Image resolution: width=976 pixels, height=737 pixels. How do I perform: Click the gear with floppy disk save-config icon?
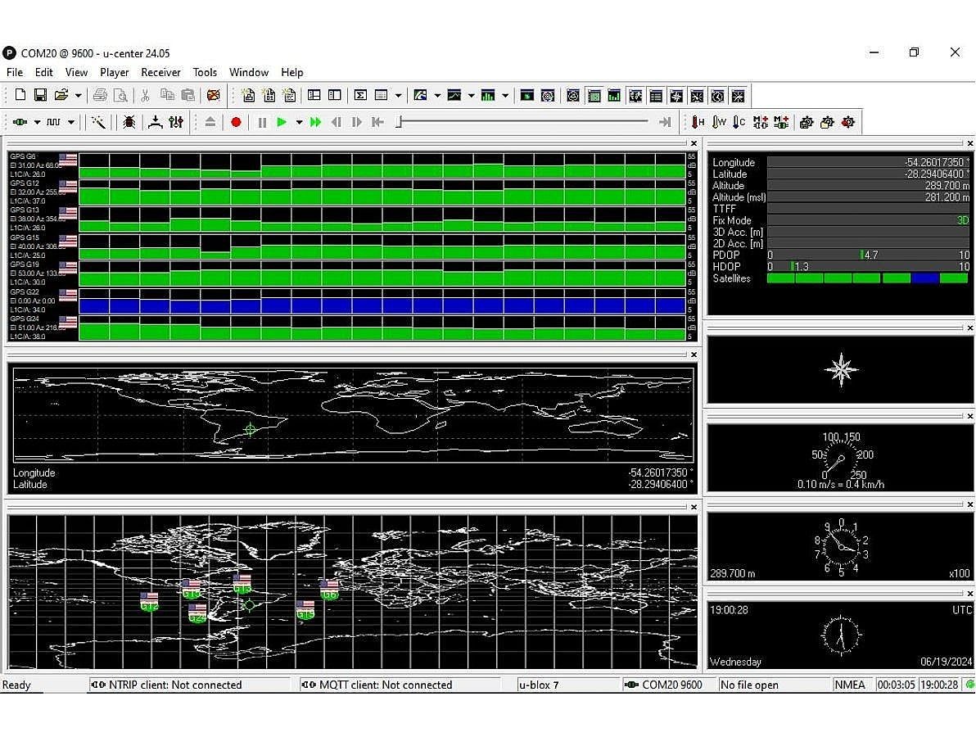pyautogui.click(x=807, y=122)
